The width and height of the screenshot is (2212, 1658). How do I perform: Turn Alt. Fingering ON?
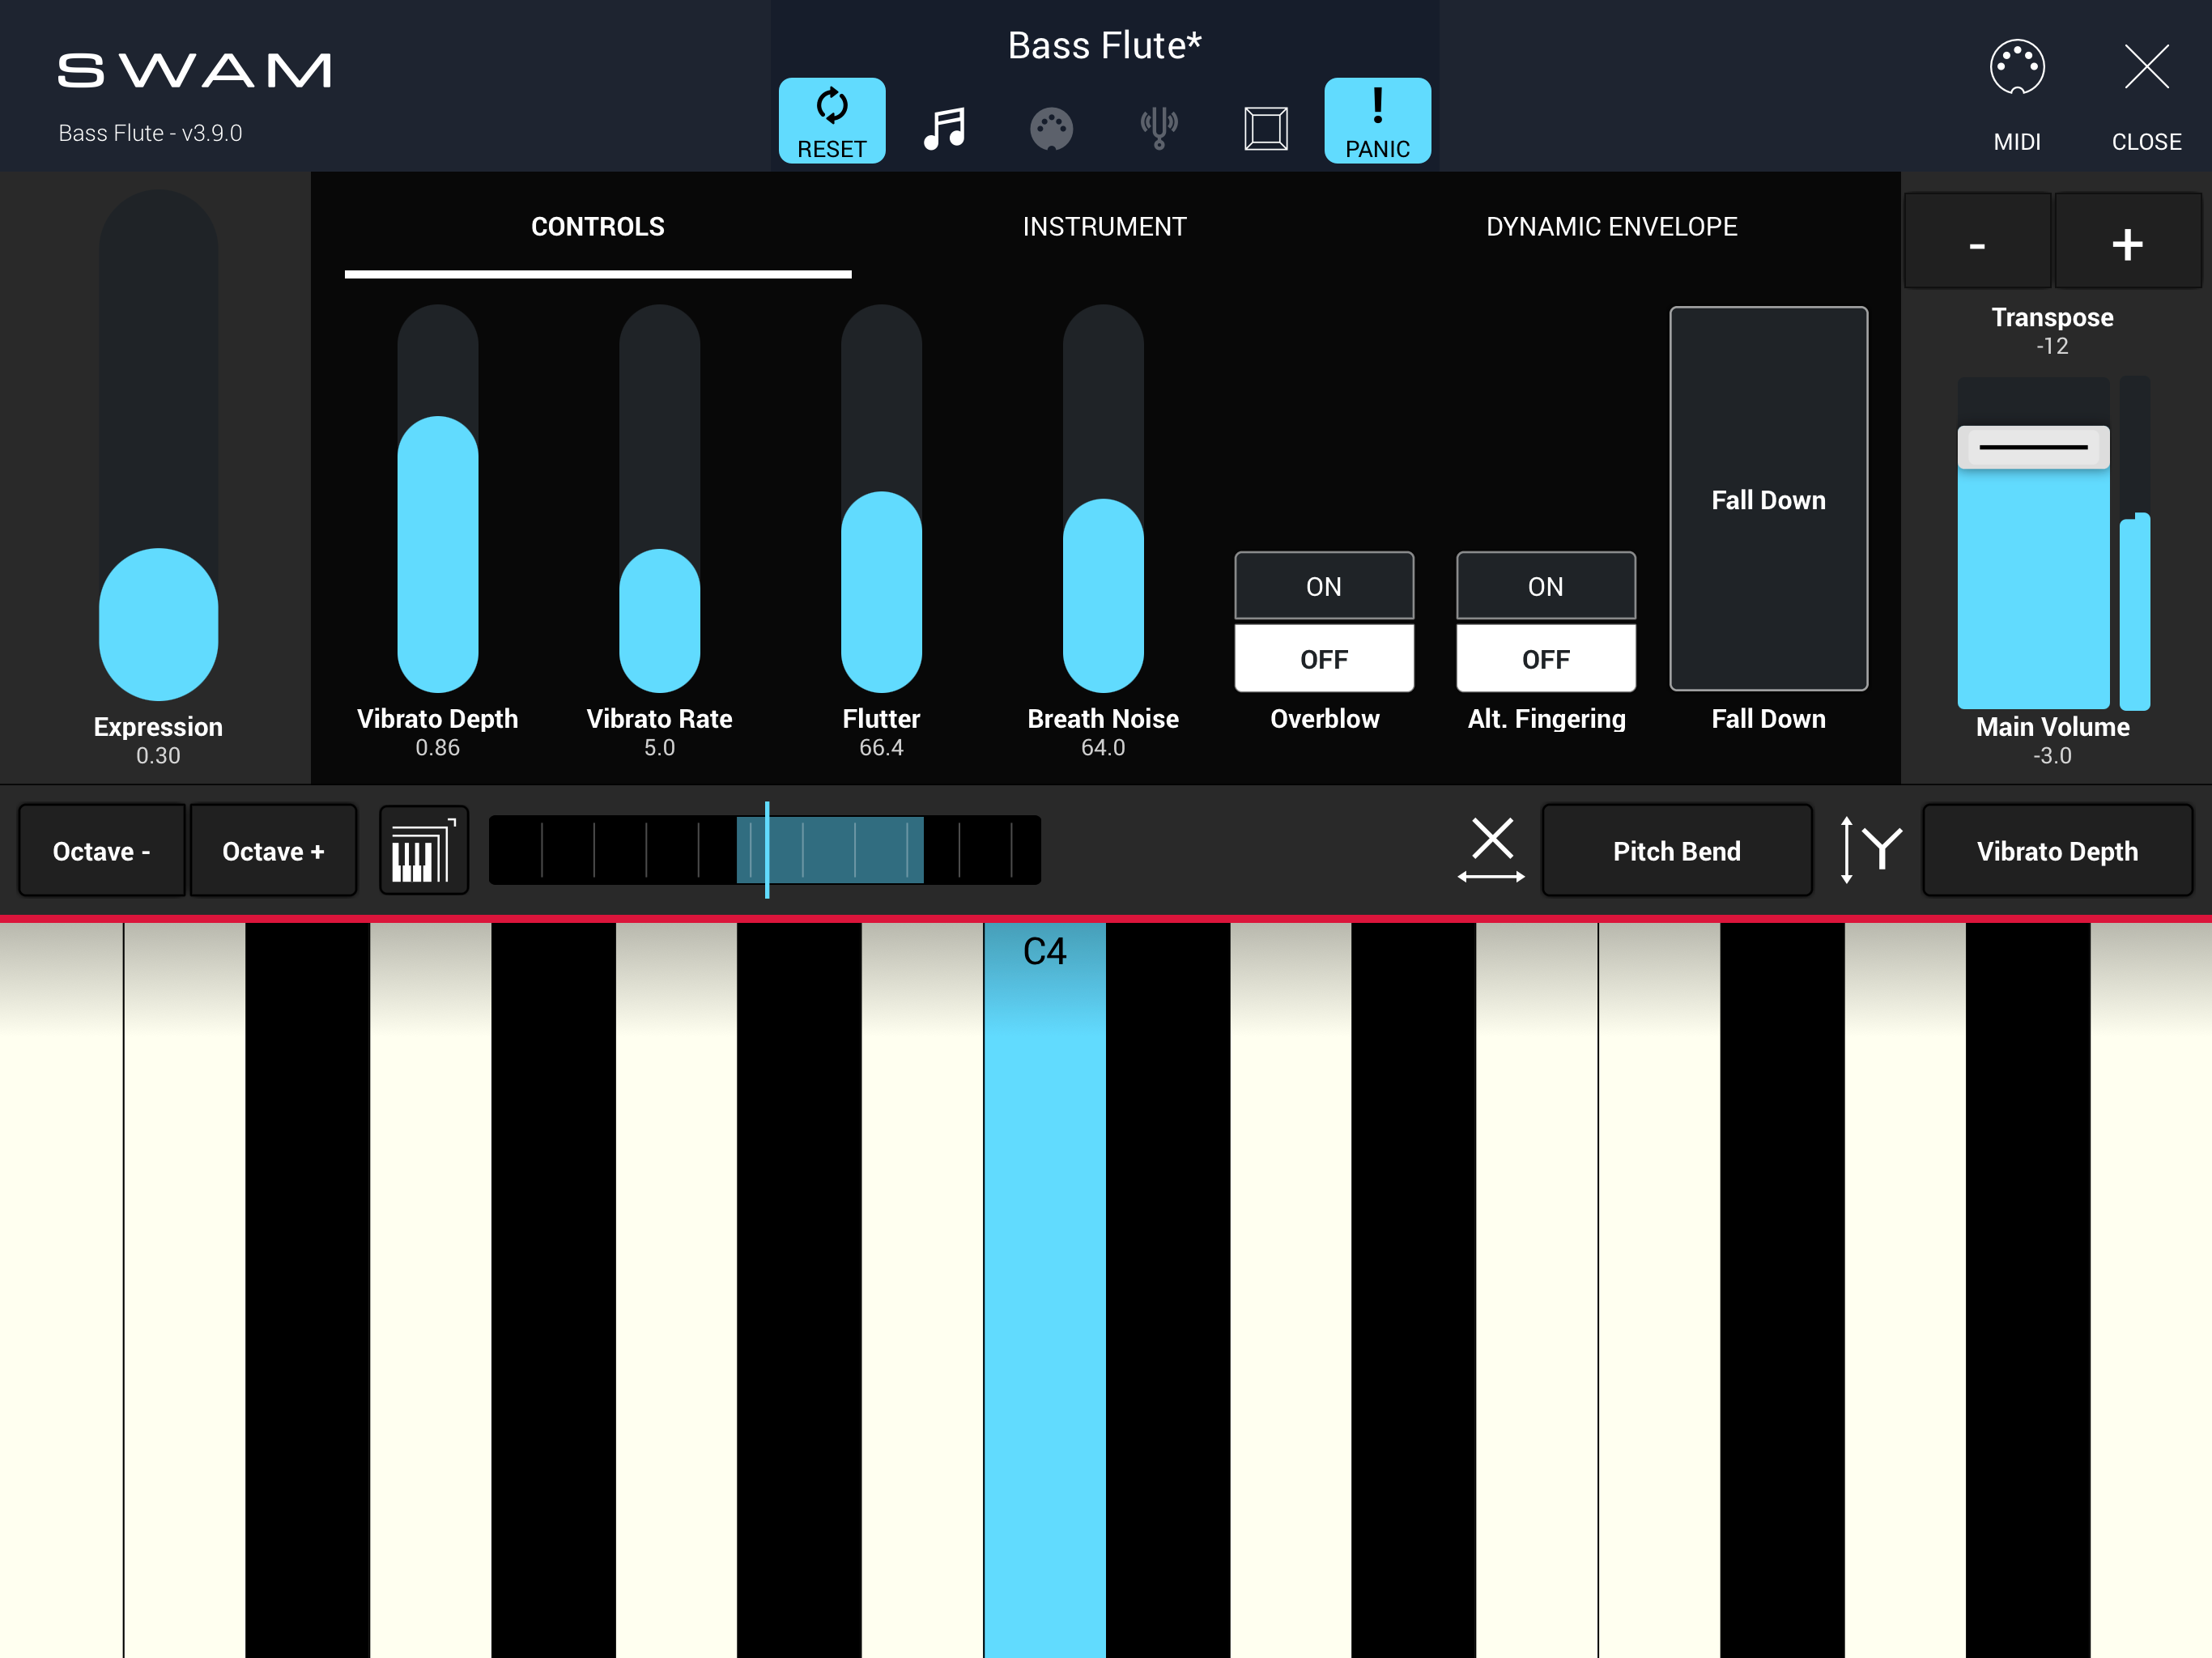1546,586
